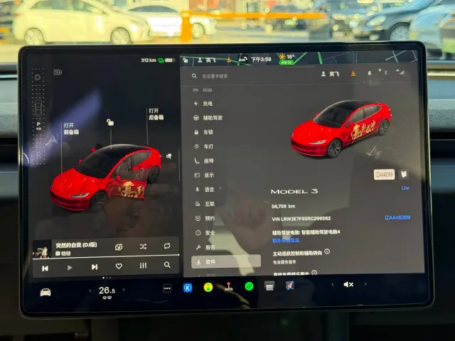Screen dimensions: 455x341
Task: Open driver profile in top status bar
Action: [x=207, y=60]
